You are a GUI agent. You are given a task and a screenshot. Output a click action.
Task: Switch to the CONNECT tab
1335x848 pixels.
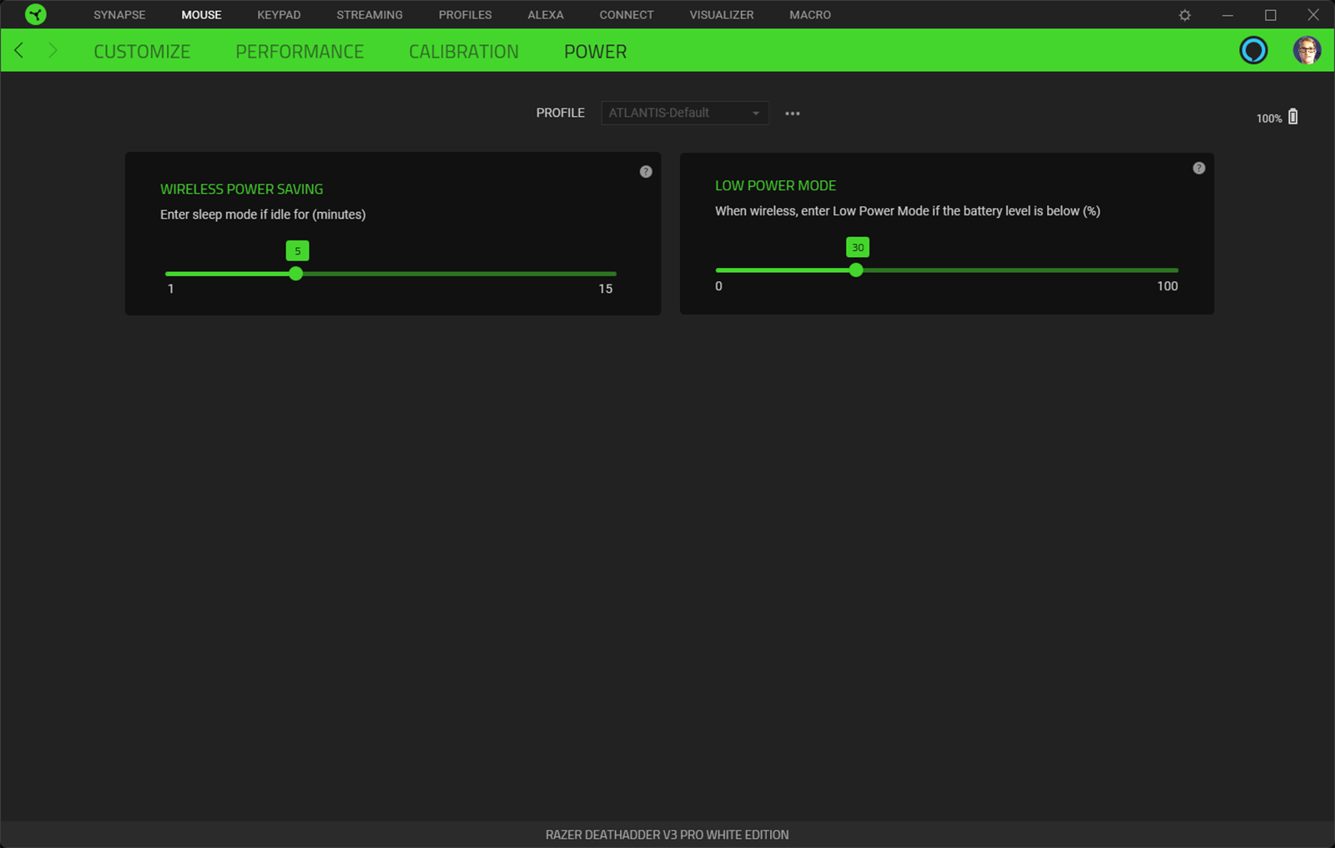[627, 15]
